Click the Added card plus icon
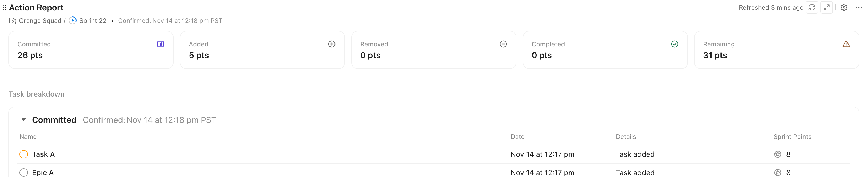 (x=332, y=44)
